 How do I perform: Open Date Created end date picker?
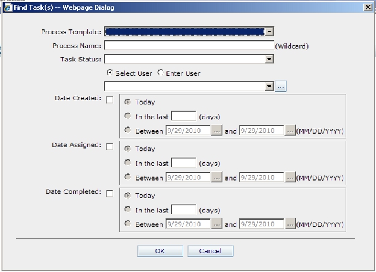[x=290, y=131]
